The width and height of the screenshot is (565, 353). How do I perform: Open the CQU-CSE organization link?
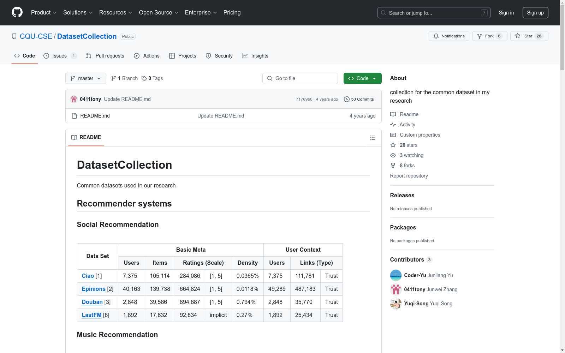click(x=36, y=36)
